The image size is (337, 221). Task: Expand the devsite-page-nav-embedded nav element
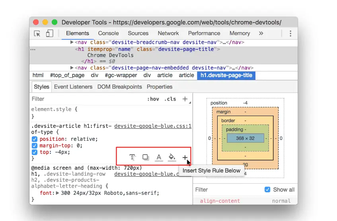click(72, 68)
